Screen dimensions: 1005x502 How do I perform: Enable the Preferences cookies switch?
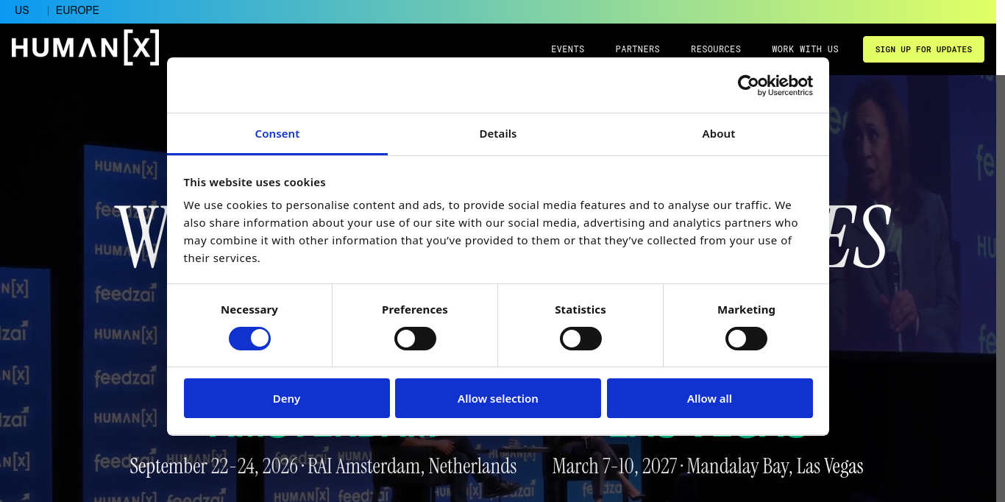415,339
